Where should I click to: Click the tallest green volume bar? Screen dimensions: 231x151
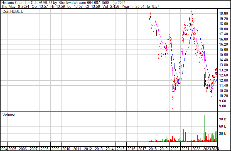point(204,128)
